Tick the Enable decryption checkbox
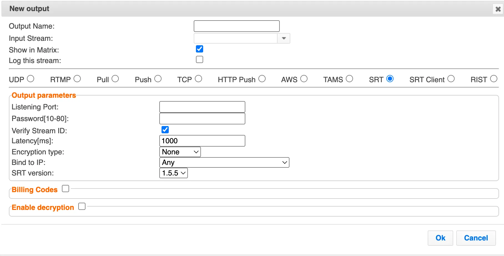Screen dimensions: 504x256 pyautogui.click(x=82, y=207)
